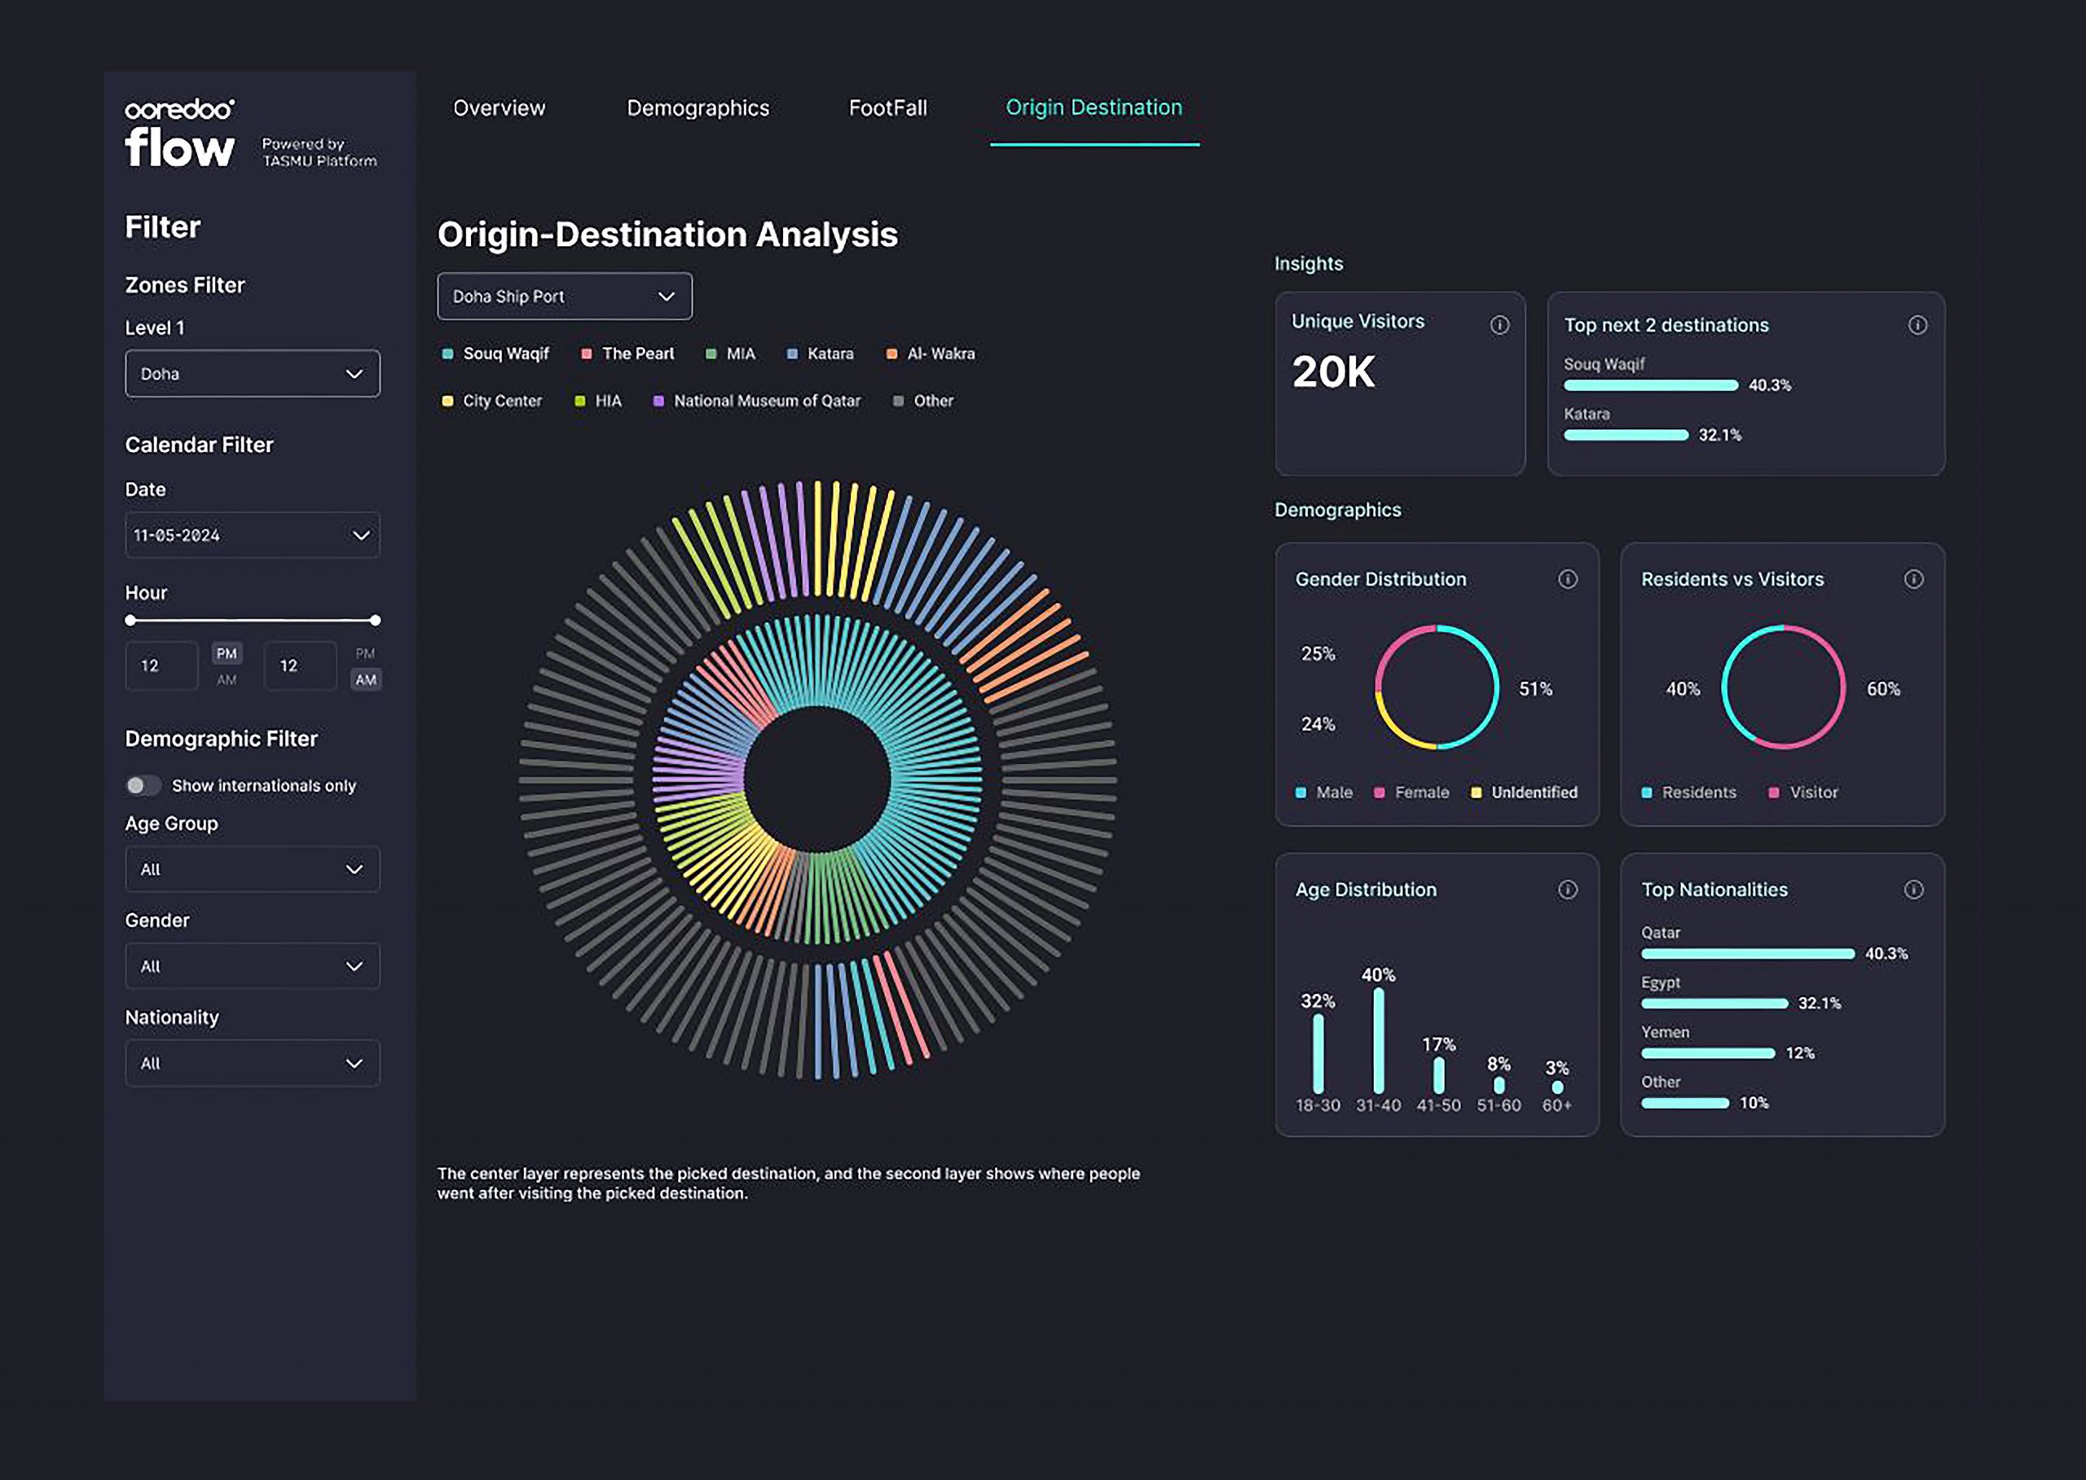Toggle National Museum of Qatar legend item

click(x=757, y=401)
